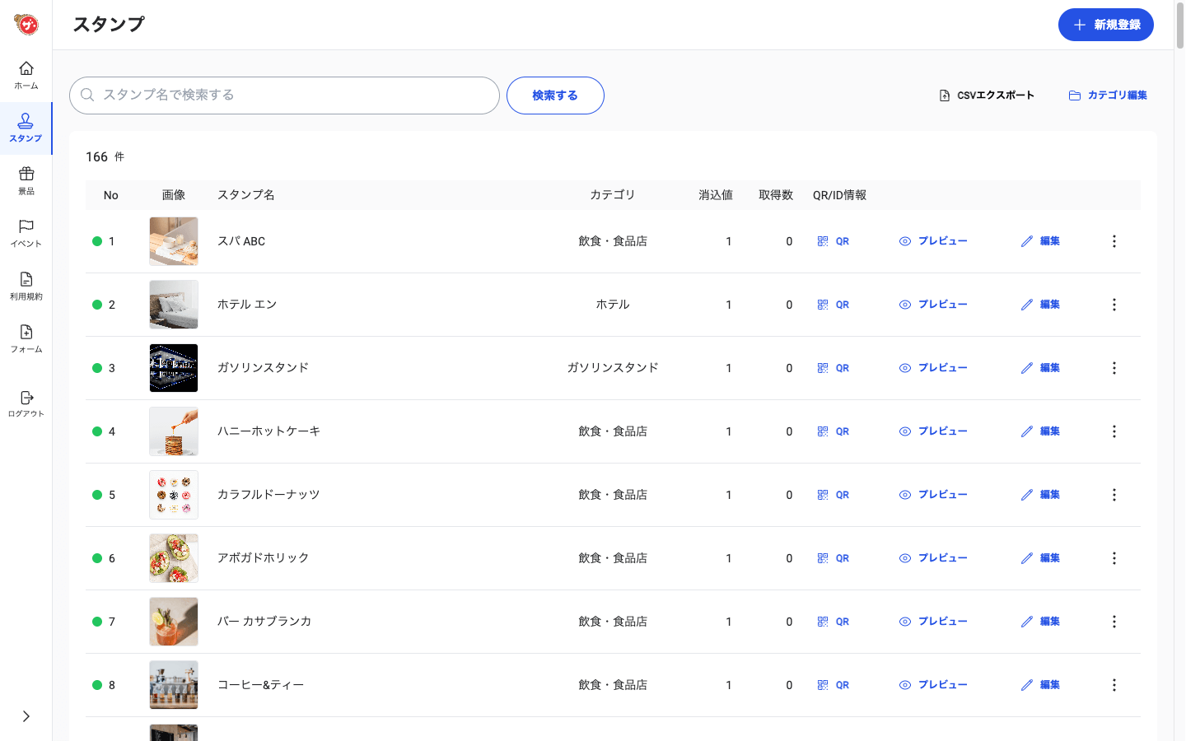The image size is (1186, 741).
Task: Open three-dot menu for アボガドホリック
Action: point(1114,558)
